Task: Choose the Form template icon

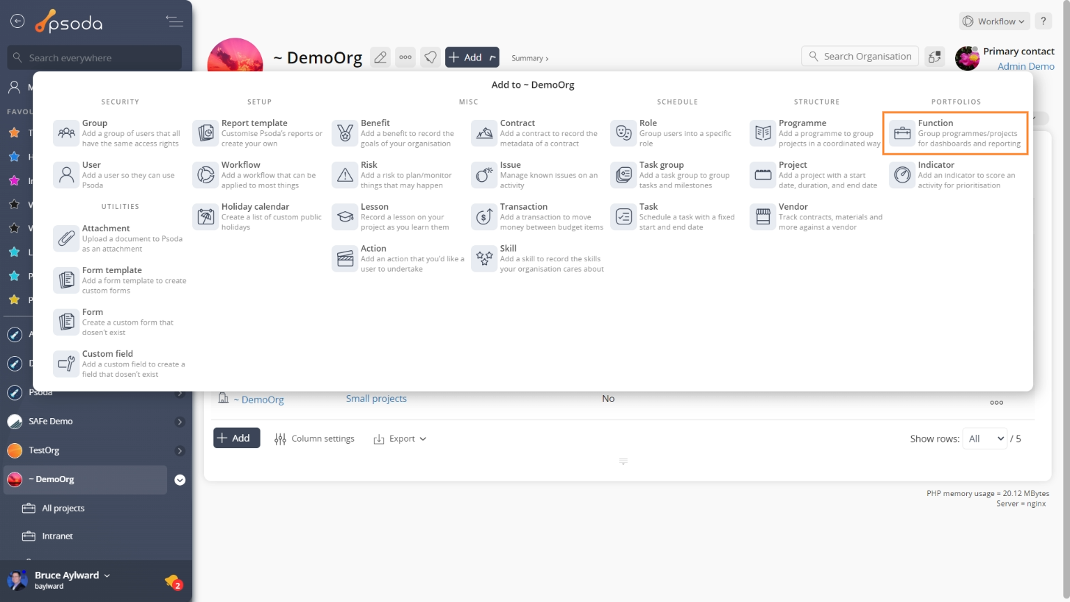Action: pos(67,280)
